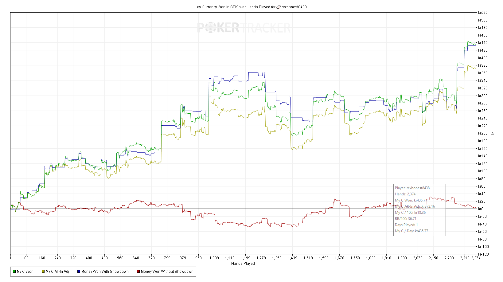Click the x-axis label 1,039

tap(214, 258)
